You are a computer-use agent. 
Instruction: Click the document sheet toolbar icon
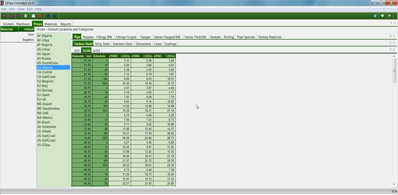(26, 16)
